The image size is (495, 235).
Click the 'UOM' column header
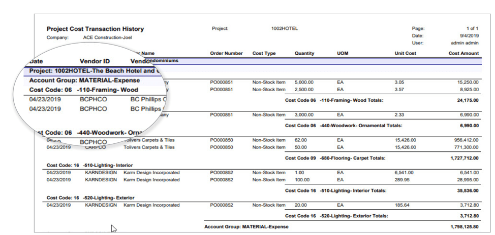point(343,54)
